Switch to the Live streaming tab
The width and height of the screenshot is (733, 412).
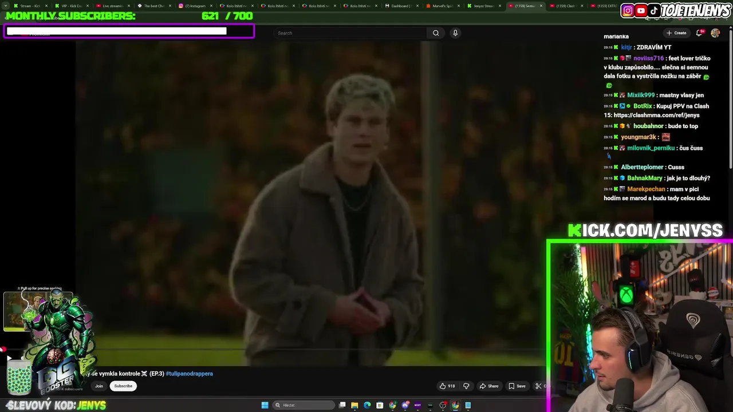(112, 6)
